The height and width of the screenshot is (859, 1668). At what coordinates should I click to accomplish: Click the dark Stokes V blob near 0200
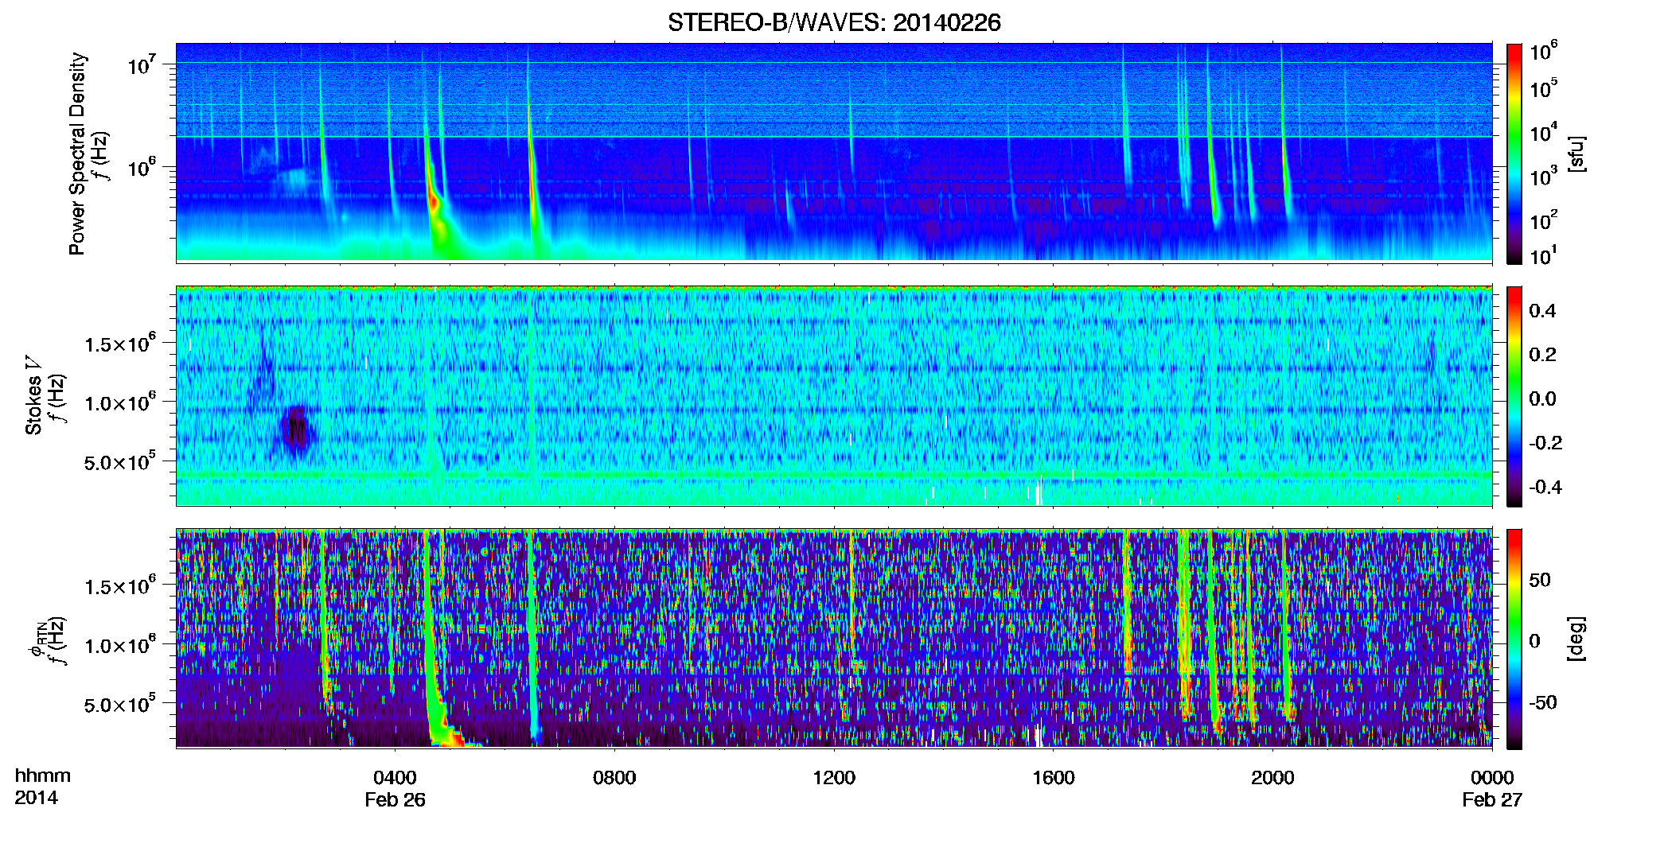(x=297, y=430)
